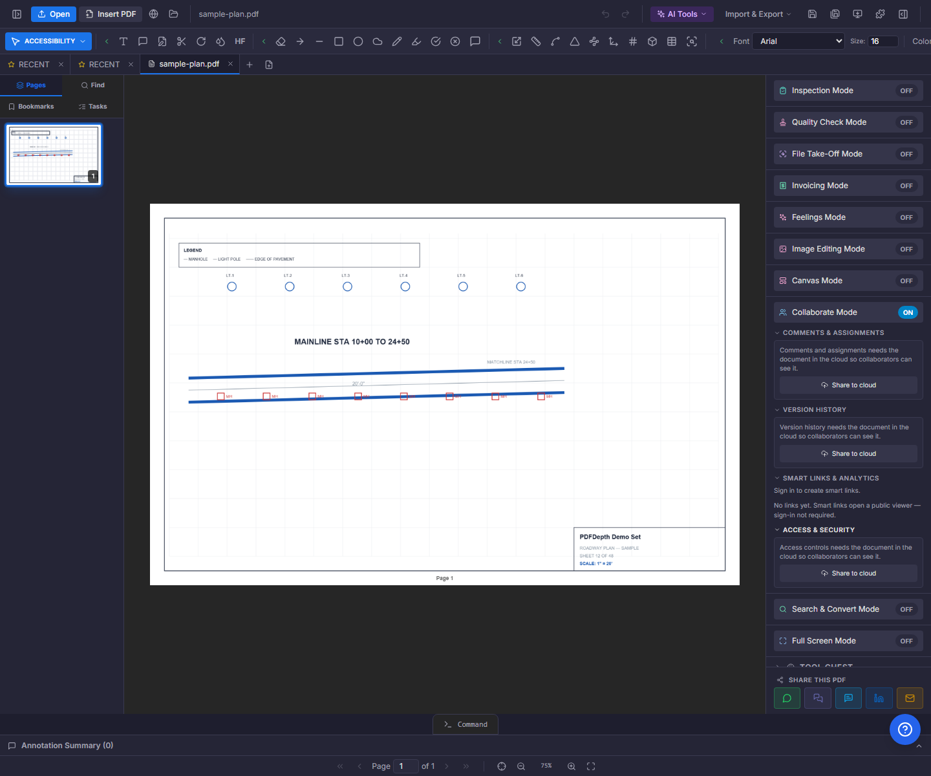Turn on Inspection Mode

coord(906,91)
